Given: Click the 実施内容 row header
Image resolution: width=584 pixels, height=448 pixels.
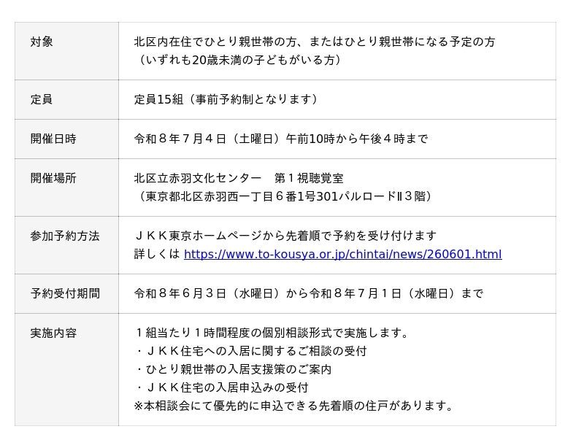Looking at the screenshot, I should [66, 369].
